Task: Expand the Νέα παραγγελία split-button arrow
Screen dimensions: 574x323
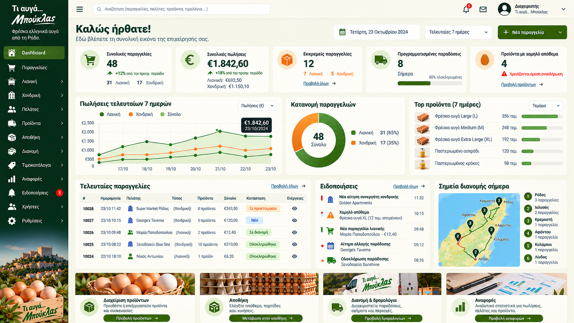Action: click(x=560, y=32)
